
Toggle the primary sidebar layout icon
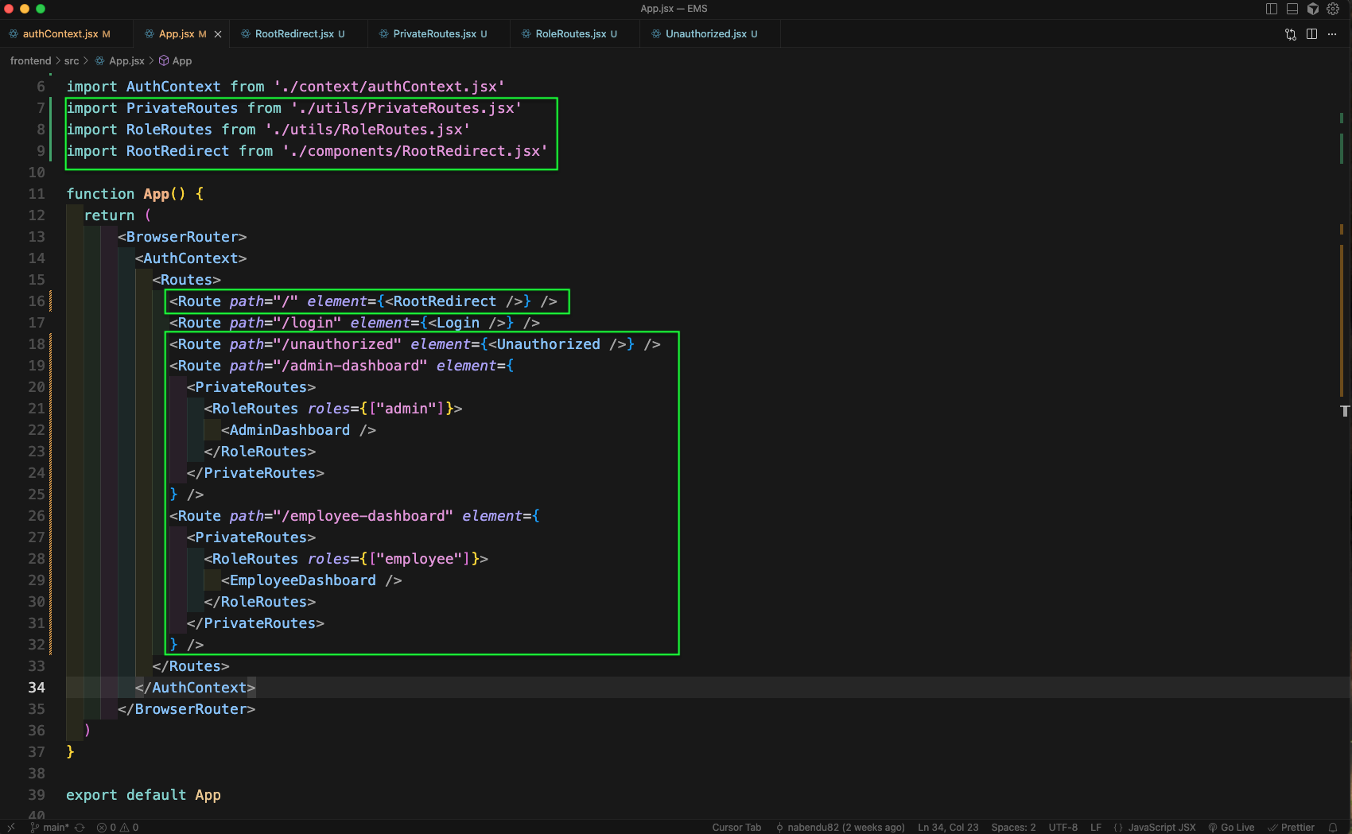(x=1272, y=9)
